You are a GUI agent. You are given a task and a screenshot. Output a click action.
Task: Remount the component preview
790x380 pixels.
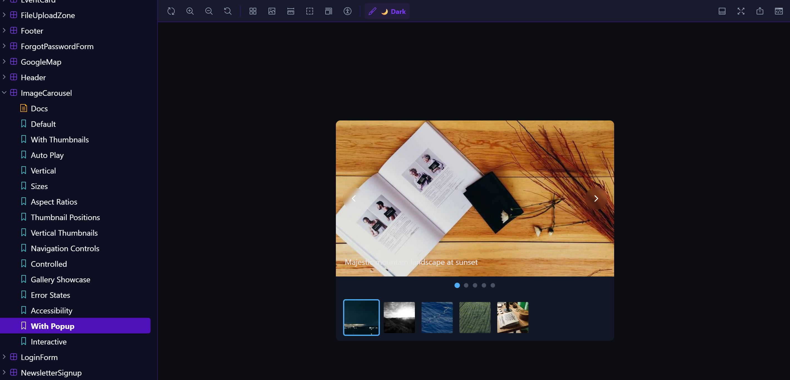click(x=171, y=11)
